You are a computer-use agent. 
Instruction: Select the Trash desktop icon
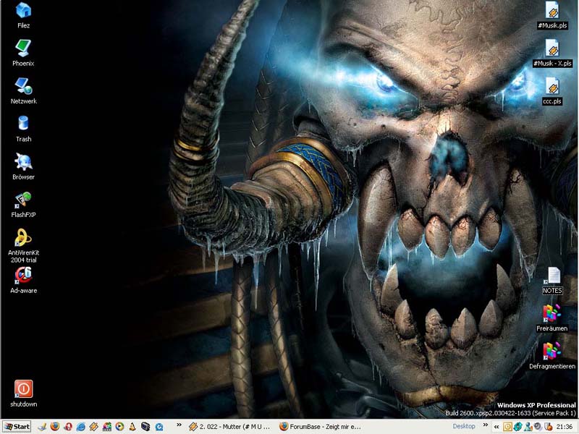pyautogui.click(x=23, y=129)
